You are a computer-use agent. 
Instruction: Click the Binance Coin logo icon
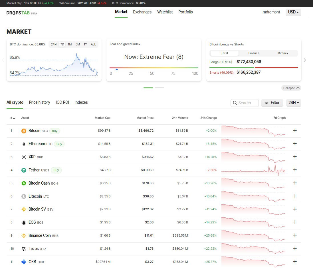[24, 236]
